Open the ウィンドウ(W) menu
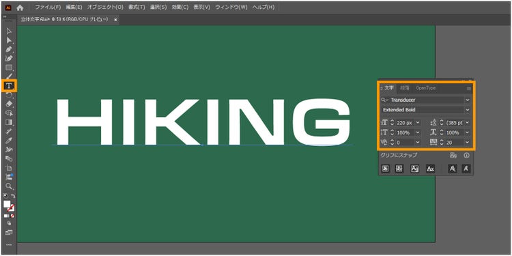The image size is (512, 256). [x=231, y=8]
